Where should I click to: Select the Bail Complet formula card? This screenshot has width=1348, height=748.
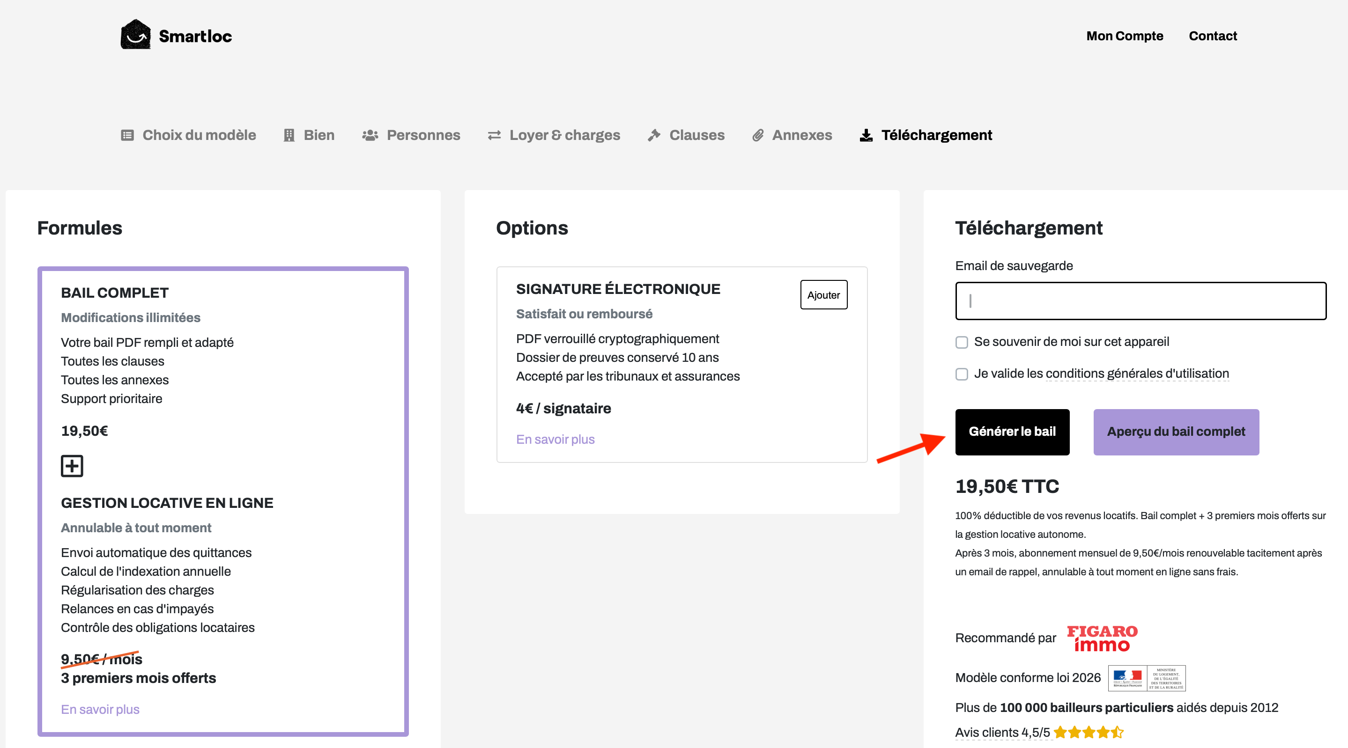223,501
